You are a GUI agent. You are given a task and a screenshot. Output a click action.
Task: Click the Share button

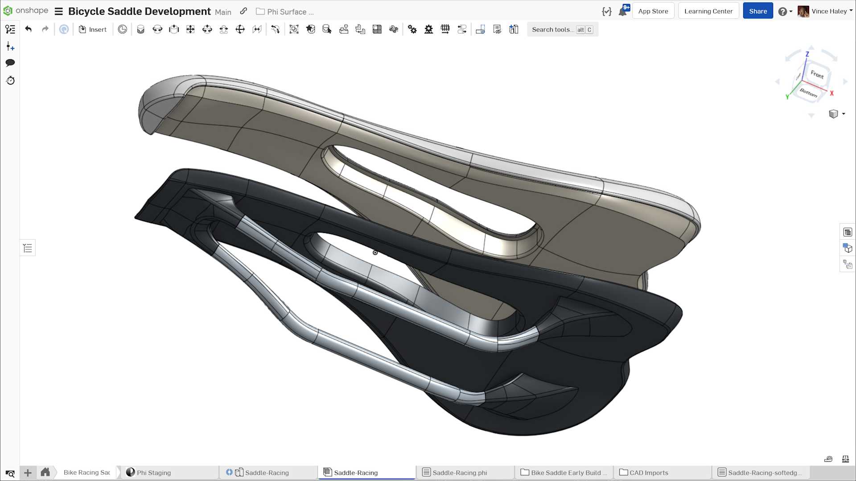(757, 11)
